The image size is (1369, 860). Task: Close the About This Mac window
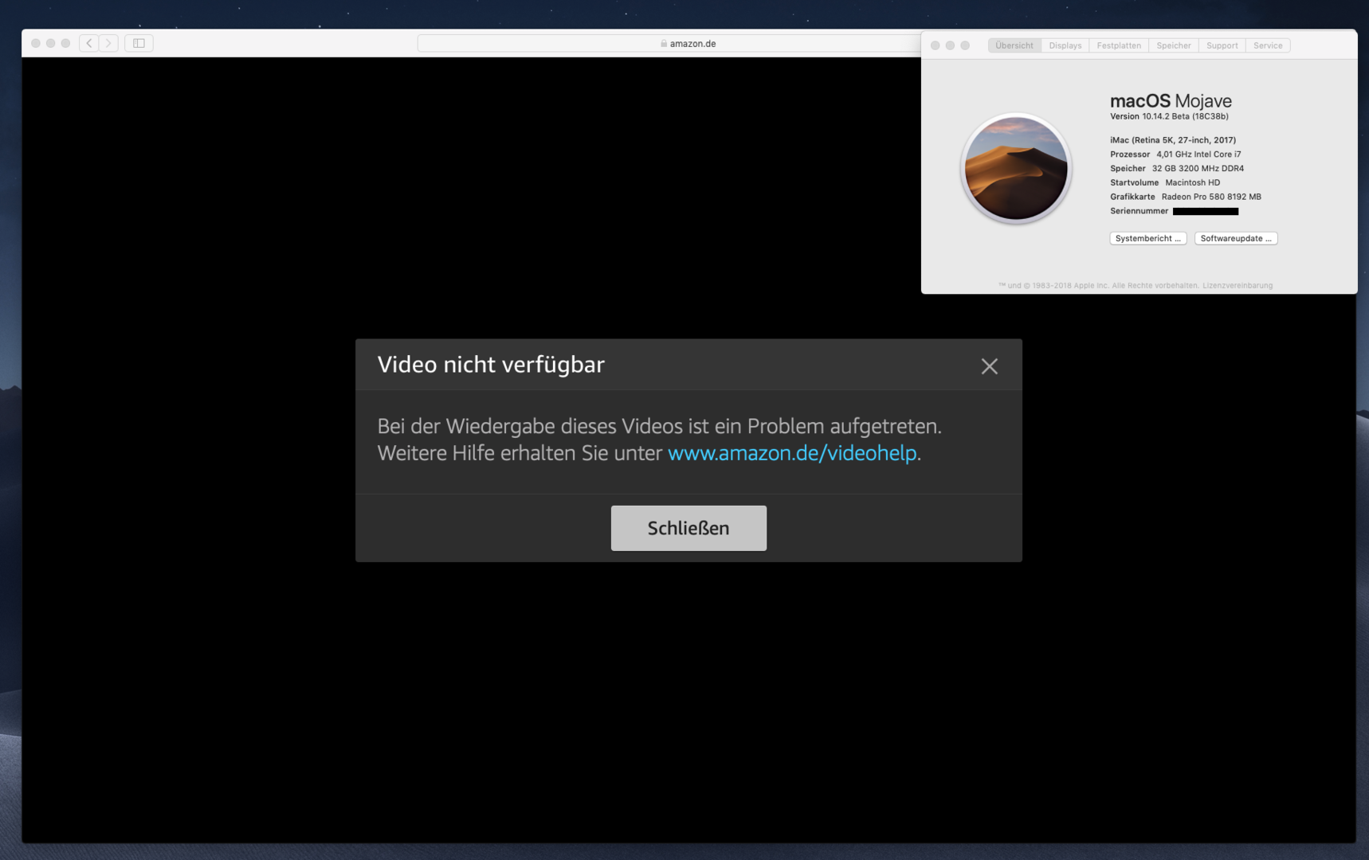[x=936, y=45]
